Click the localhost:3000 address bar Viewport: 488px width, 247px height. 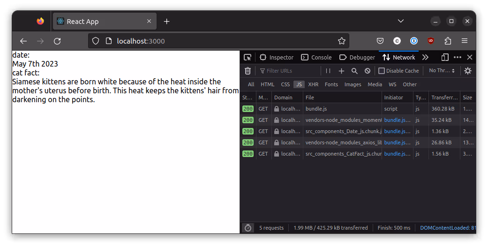[218, 41]
